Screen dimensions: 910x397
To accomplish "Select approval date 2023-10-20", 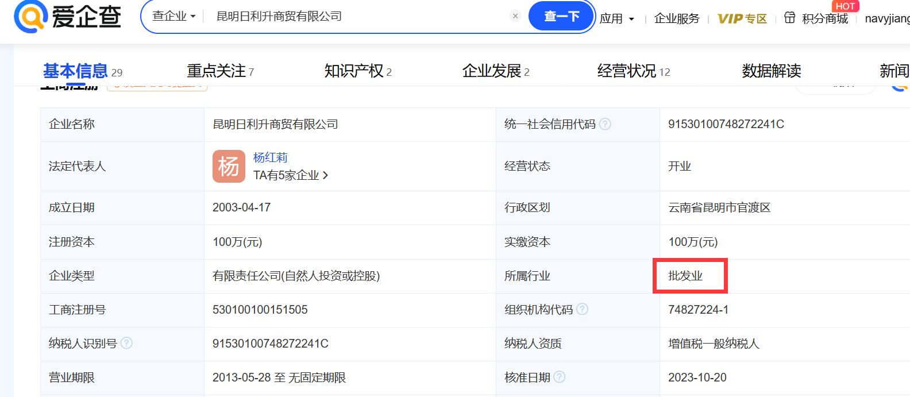I will click(697, 377).
